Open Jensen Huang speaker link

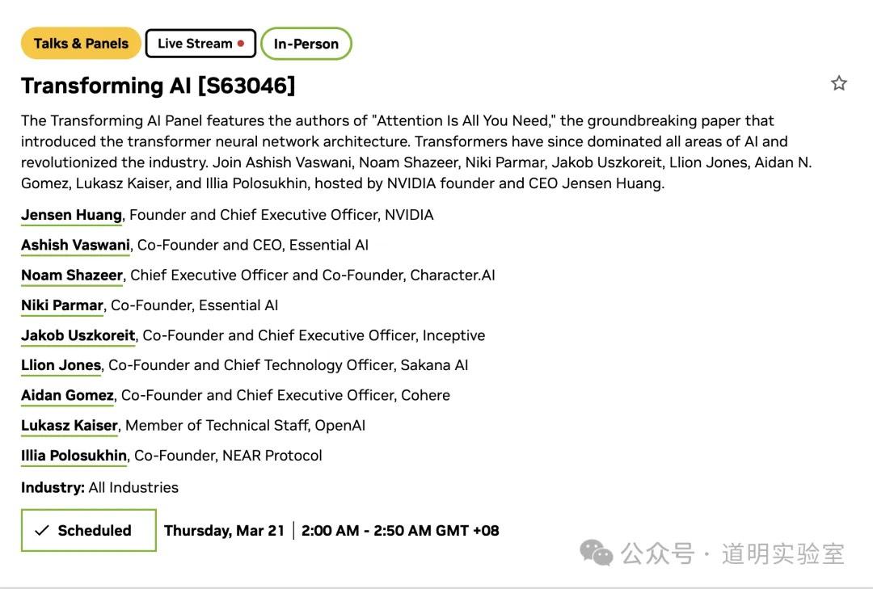pos(71,215)
